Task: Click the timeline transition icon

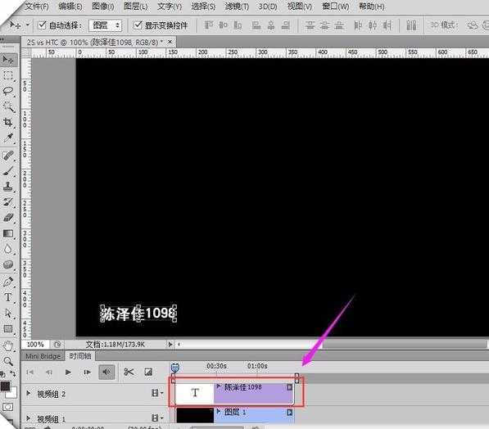Action: point(148,372)
